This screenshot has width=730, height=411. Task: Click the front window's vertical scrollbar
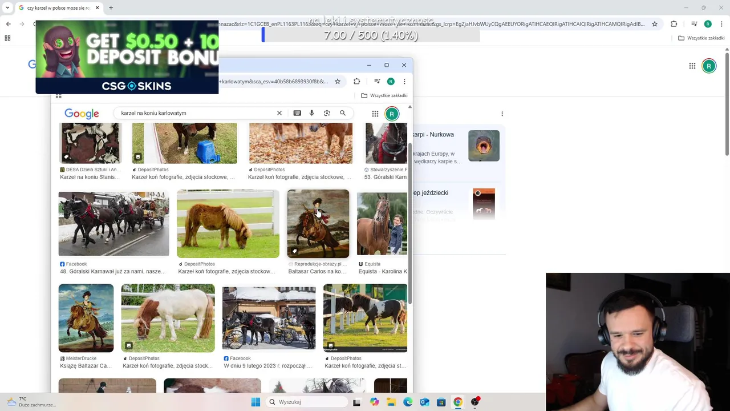tap(409, 223)
